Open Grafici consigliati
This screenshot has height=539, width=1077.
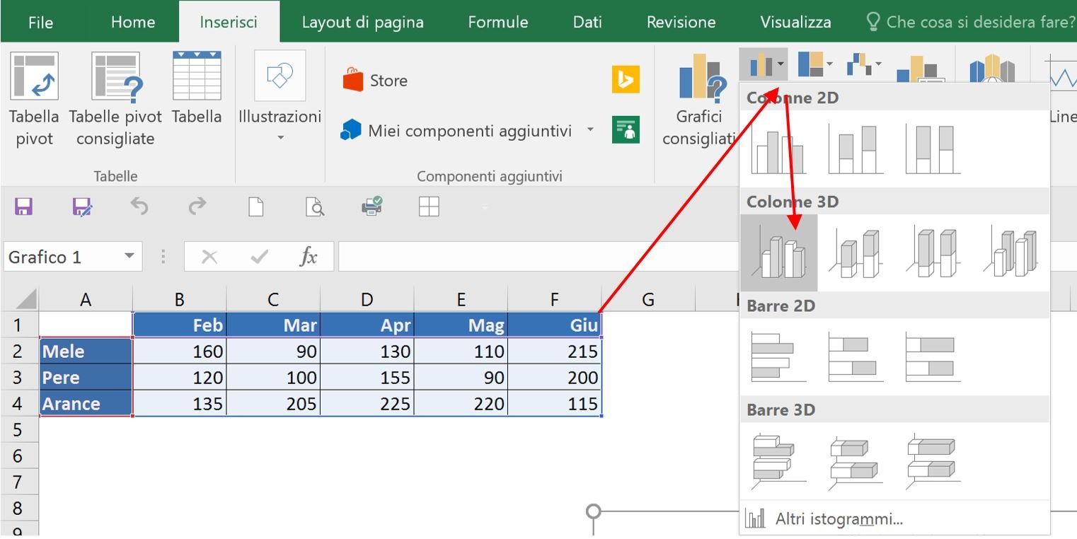[x=699, y=99]
